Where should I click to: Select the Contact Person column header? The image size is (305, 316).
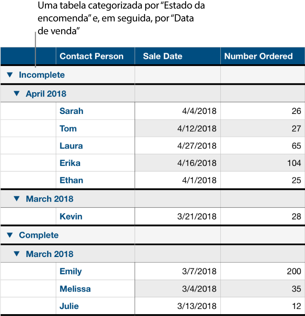[91, 56]
